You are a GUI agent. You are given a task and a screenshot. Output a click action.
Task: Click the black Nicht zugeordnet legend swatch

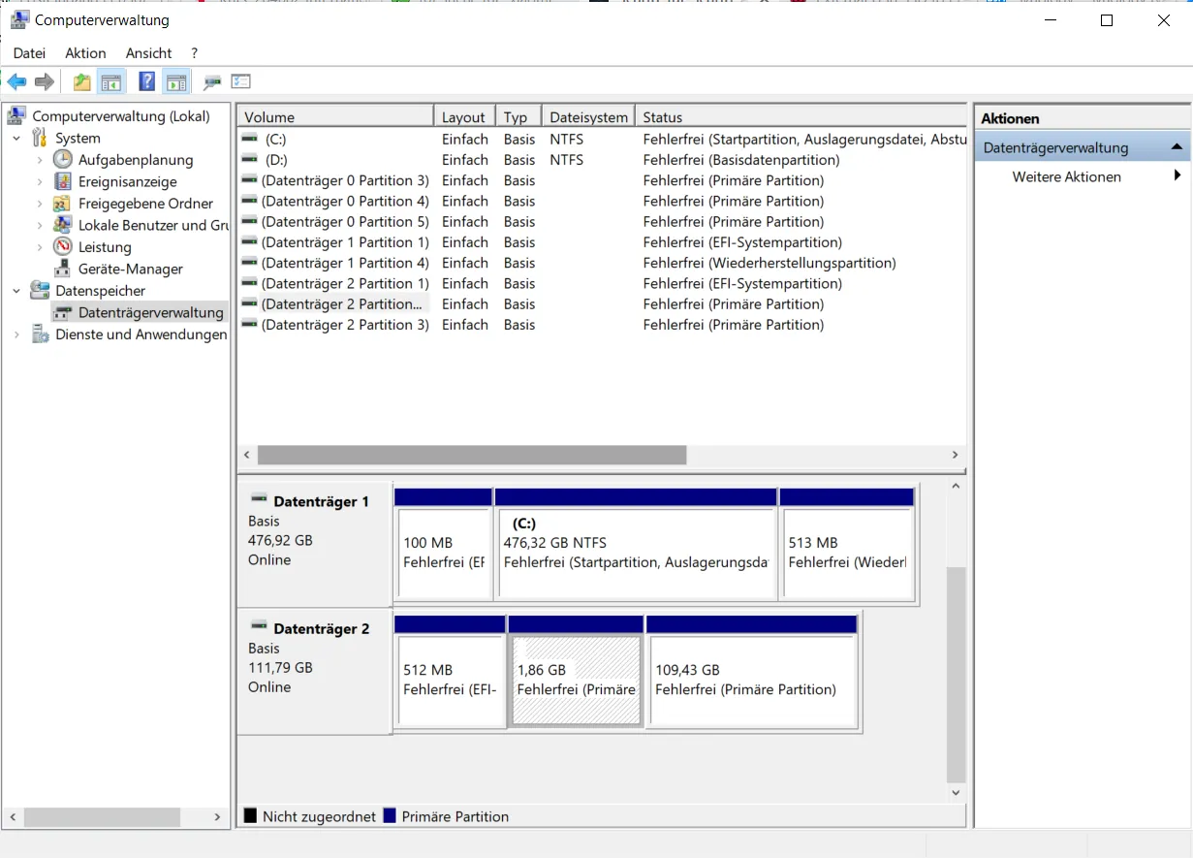(x=251, y=815)
